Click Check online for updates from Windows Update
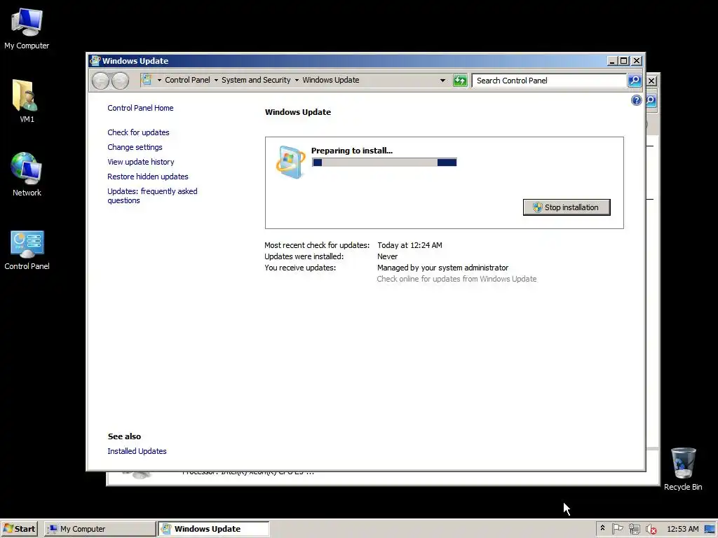718x538 pixels. click(456, 279)
